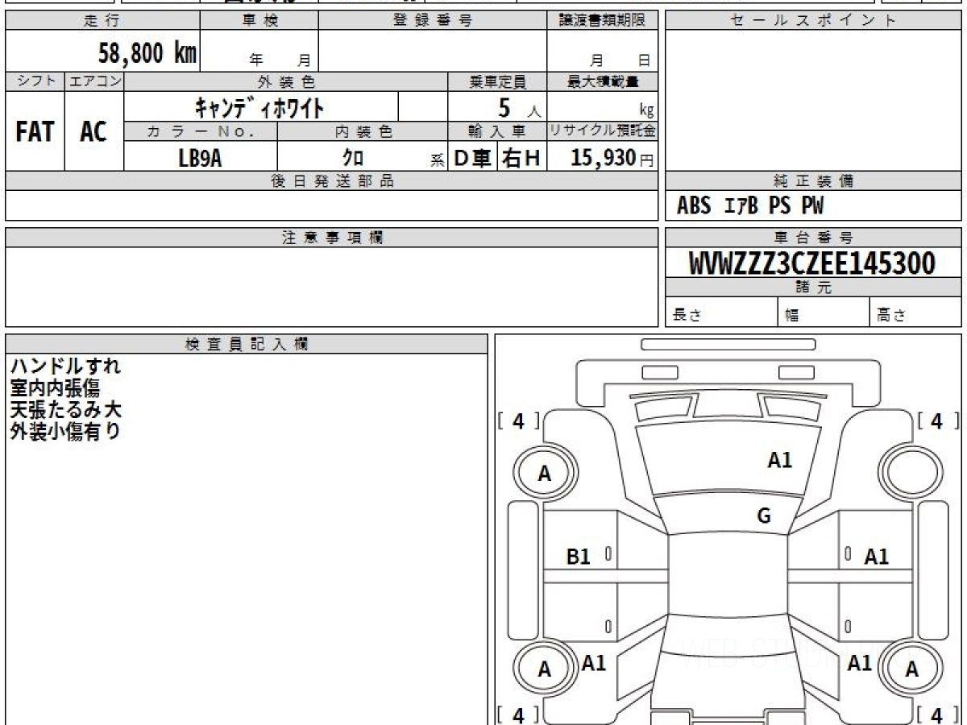Click the リサイクル預託金 header
This screenshot has width=967, height=725.
(603, 131)
